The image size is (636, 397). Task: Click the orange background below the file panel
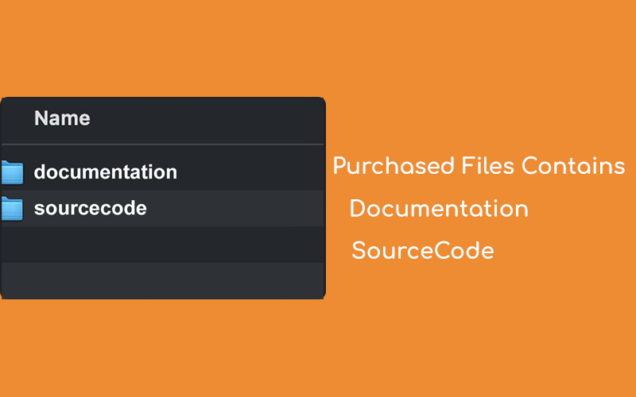click(159, 349)
